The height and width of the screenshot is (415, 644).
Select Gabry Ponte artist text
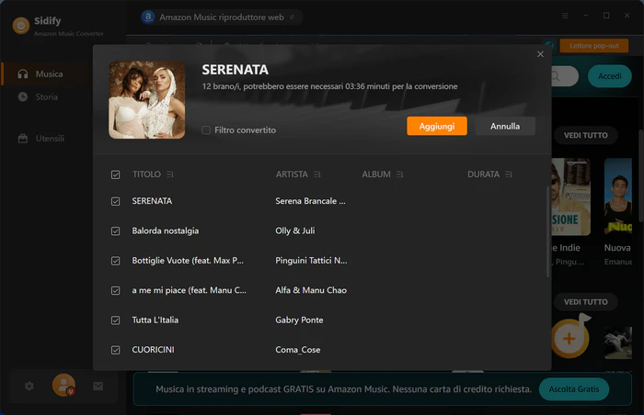[299, 320]
